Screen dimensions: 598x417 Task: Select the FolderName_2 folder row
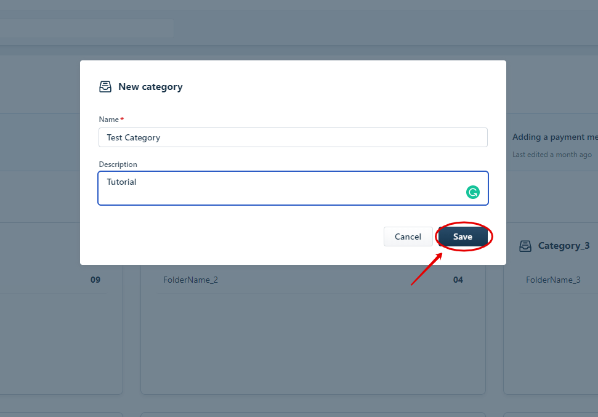pyautogui.click(x=313, y=280)
